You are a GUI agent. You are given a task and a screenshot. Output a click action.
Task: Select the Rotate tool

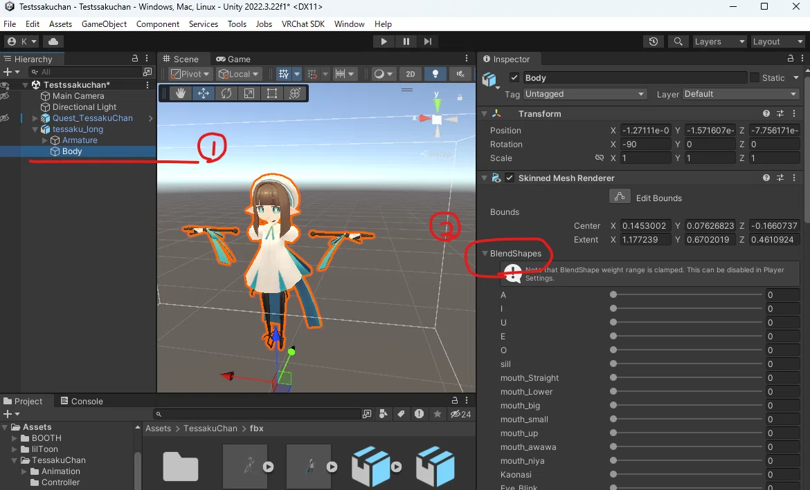click(x=226, y=93)
